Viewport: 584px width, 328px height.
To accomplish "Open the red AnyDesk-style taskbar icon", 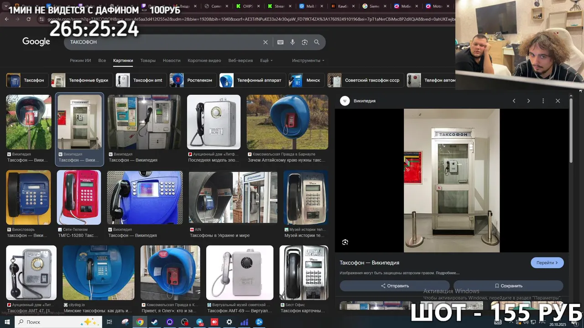I will 214,322.
